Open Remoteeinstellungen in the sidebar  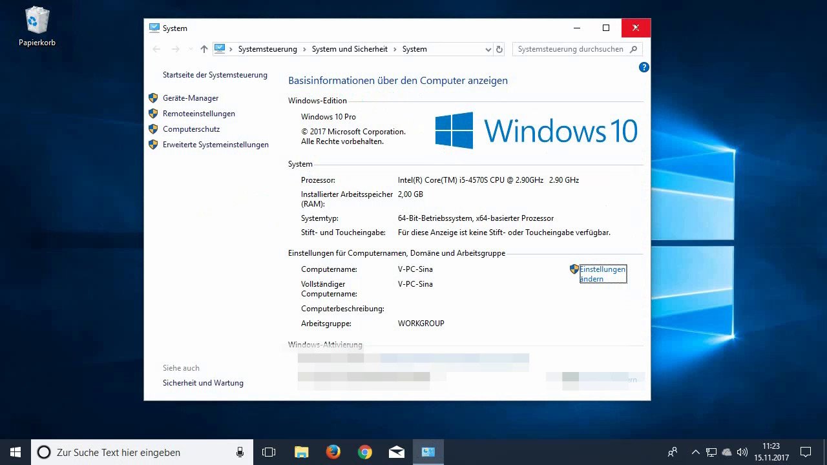[x=199, y=114]
